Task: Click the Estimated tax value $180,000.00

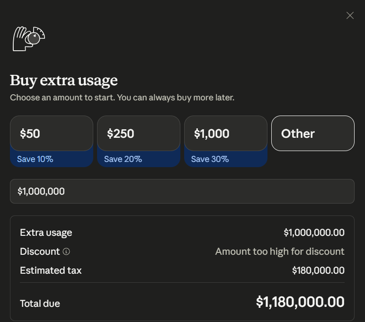Action: point(318,270)
